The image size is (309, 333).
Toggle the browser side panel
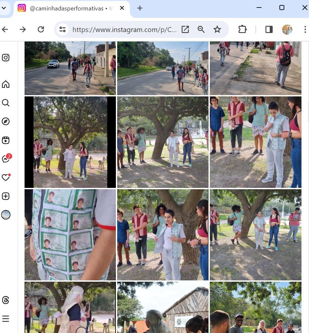[x=269, y=29]
